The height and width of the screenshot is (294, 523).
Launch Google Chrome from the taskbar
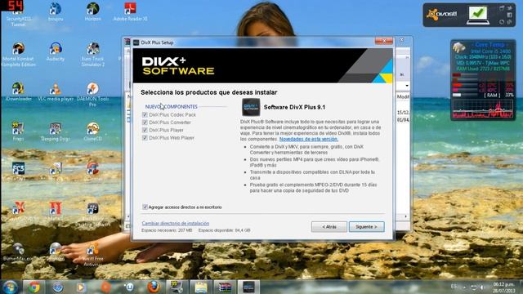coord(34,287)
